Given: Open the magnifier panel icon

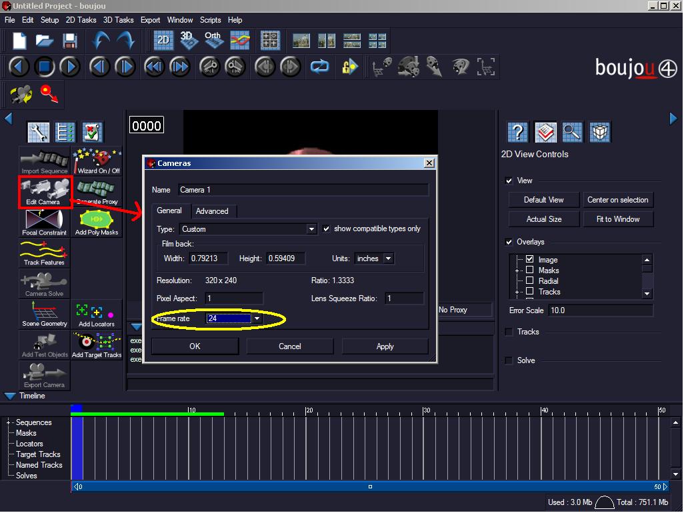Looking at the screenshot, I should (571, 132).
